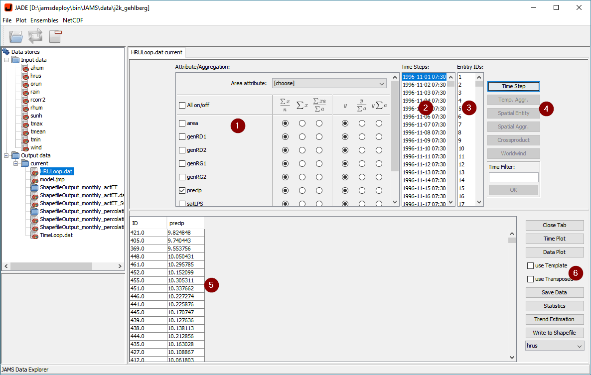This screenshot has height=375, width=591.
Task: Click the hrus data store icon
Action: click(25, 76)
